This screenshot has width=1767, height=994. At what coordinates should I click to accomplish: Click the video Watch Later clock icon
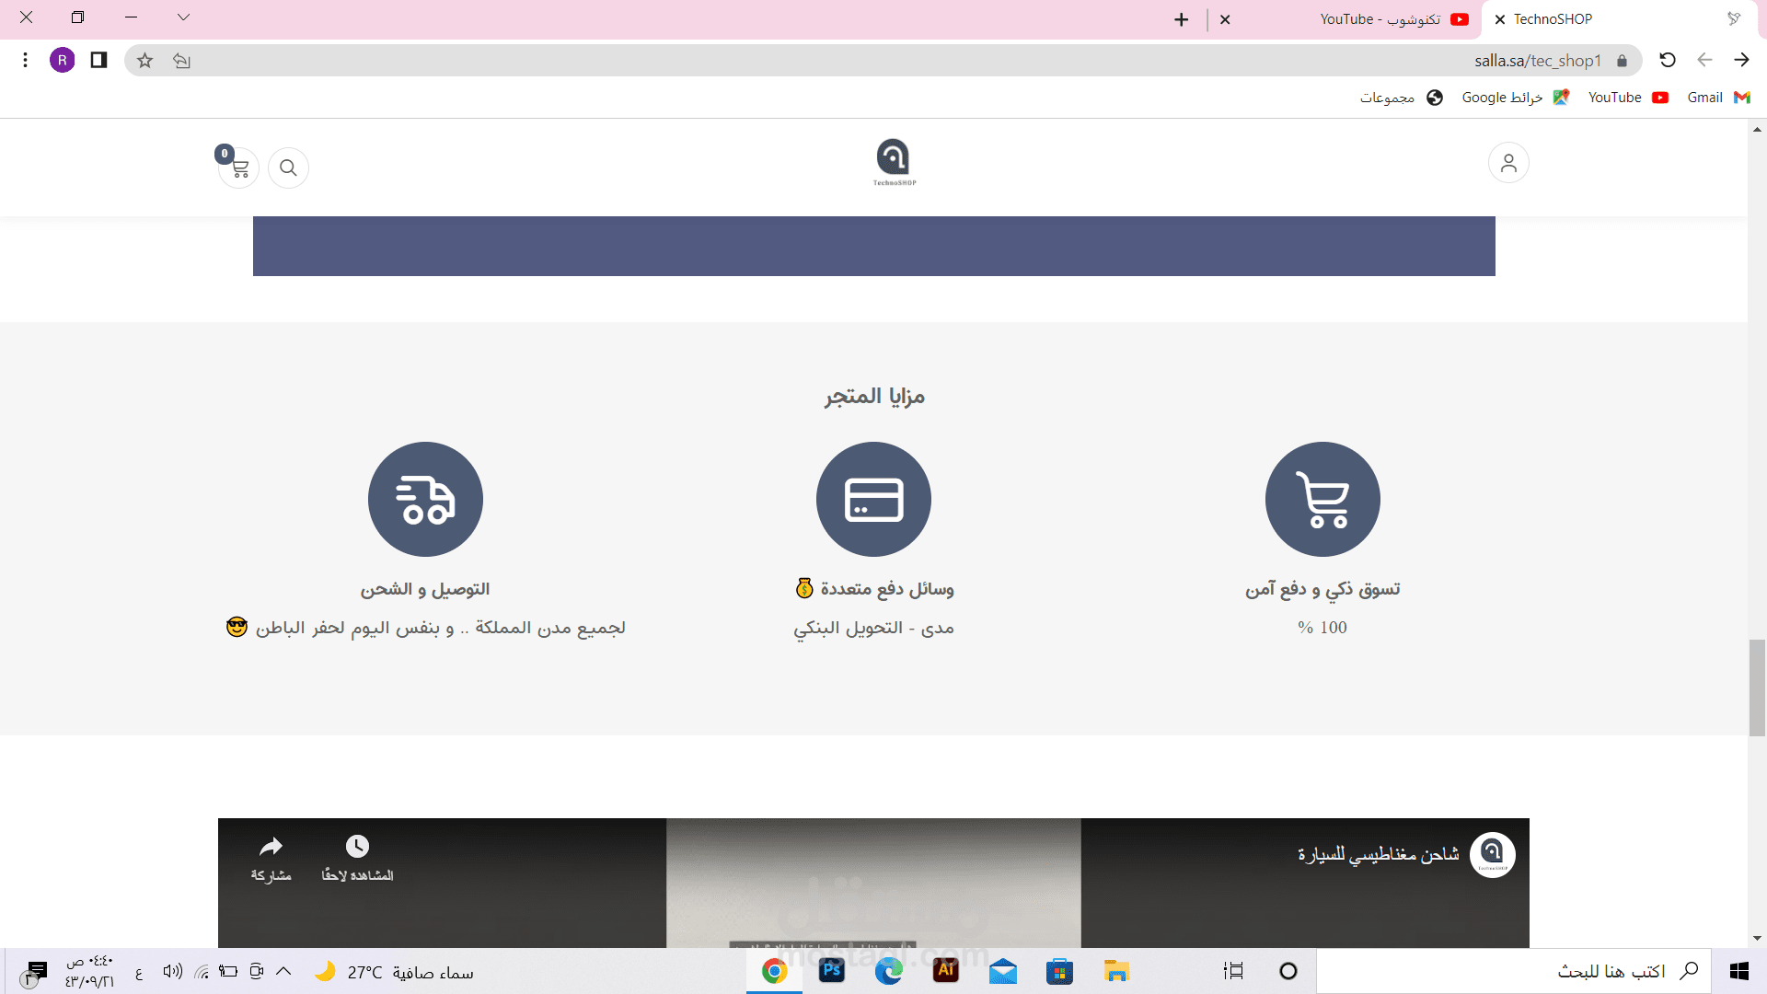coord(357,847)
